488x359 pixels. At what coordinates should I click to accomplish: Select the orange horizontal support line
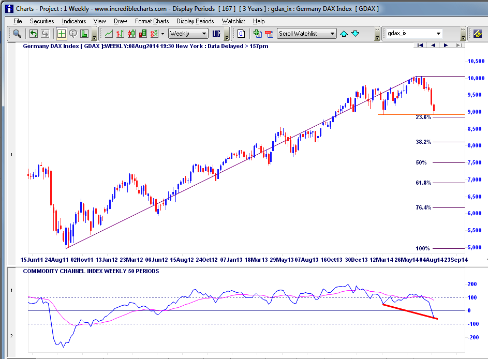click(421, 114)
